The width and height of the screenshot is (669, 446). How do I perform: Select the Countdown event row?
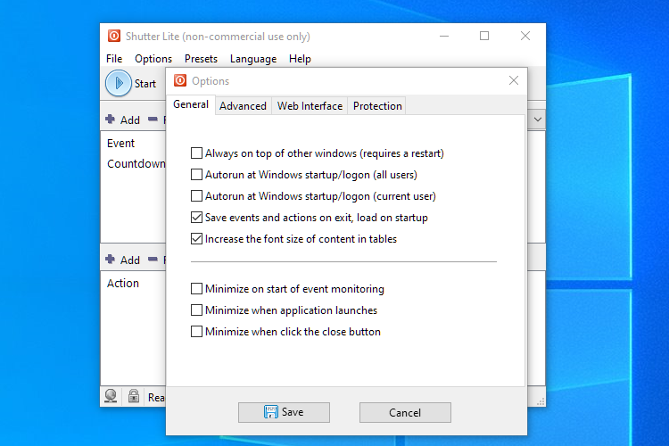136,164
